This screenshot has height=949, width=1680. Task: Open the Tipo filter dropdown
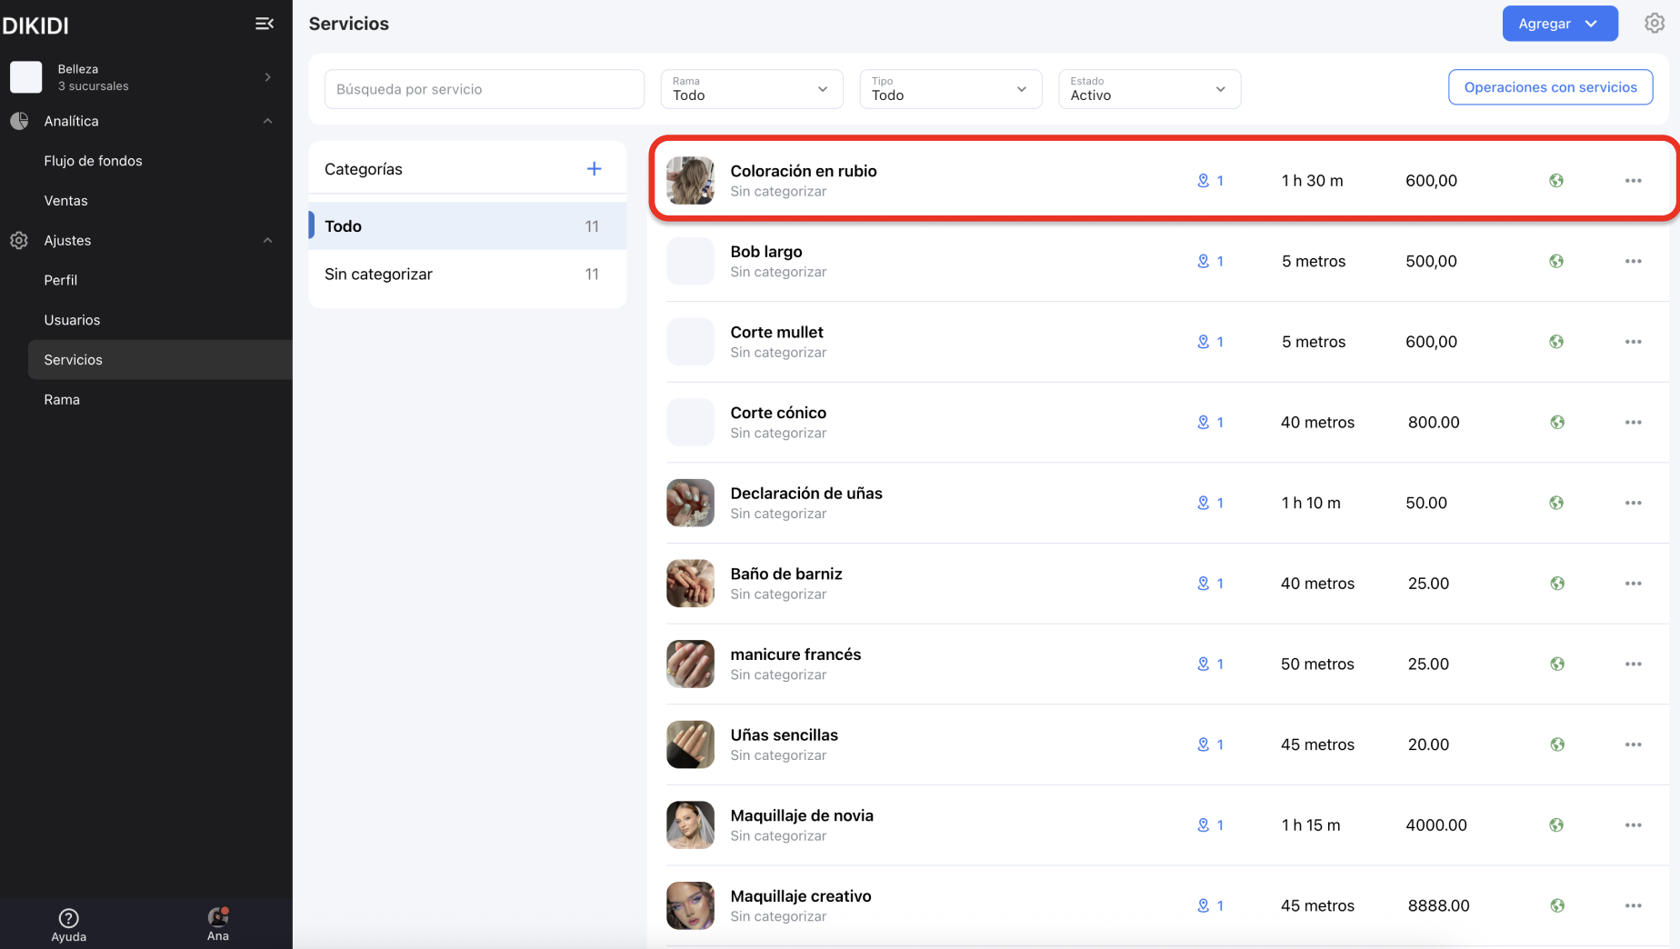click(950, 89)
